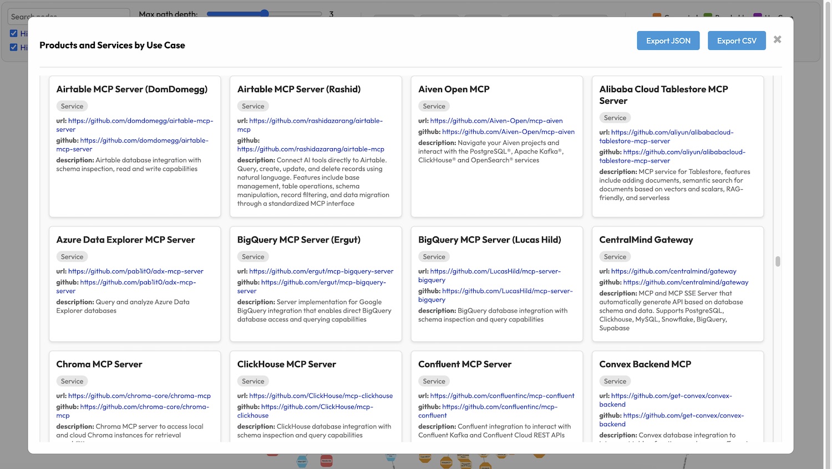Open the Convex Backend MCP url link
Screen dimensions: 832x469
click(666, 400)
